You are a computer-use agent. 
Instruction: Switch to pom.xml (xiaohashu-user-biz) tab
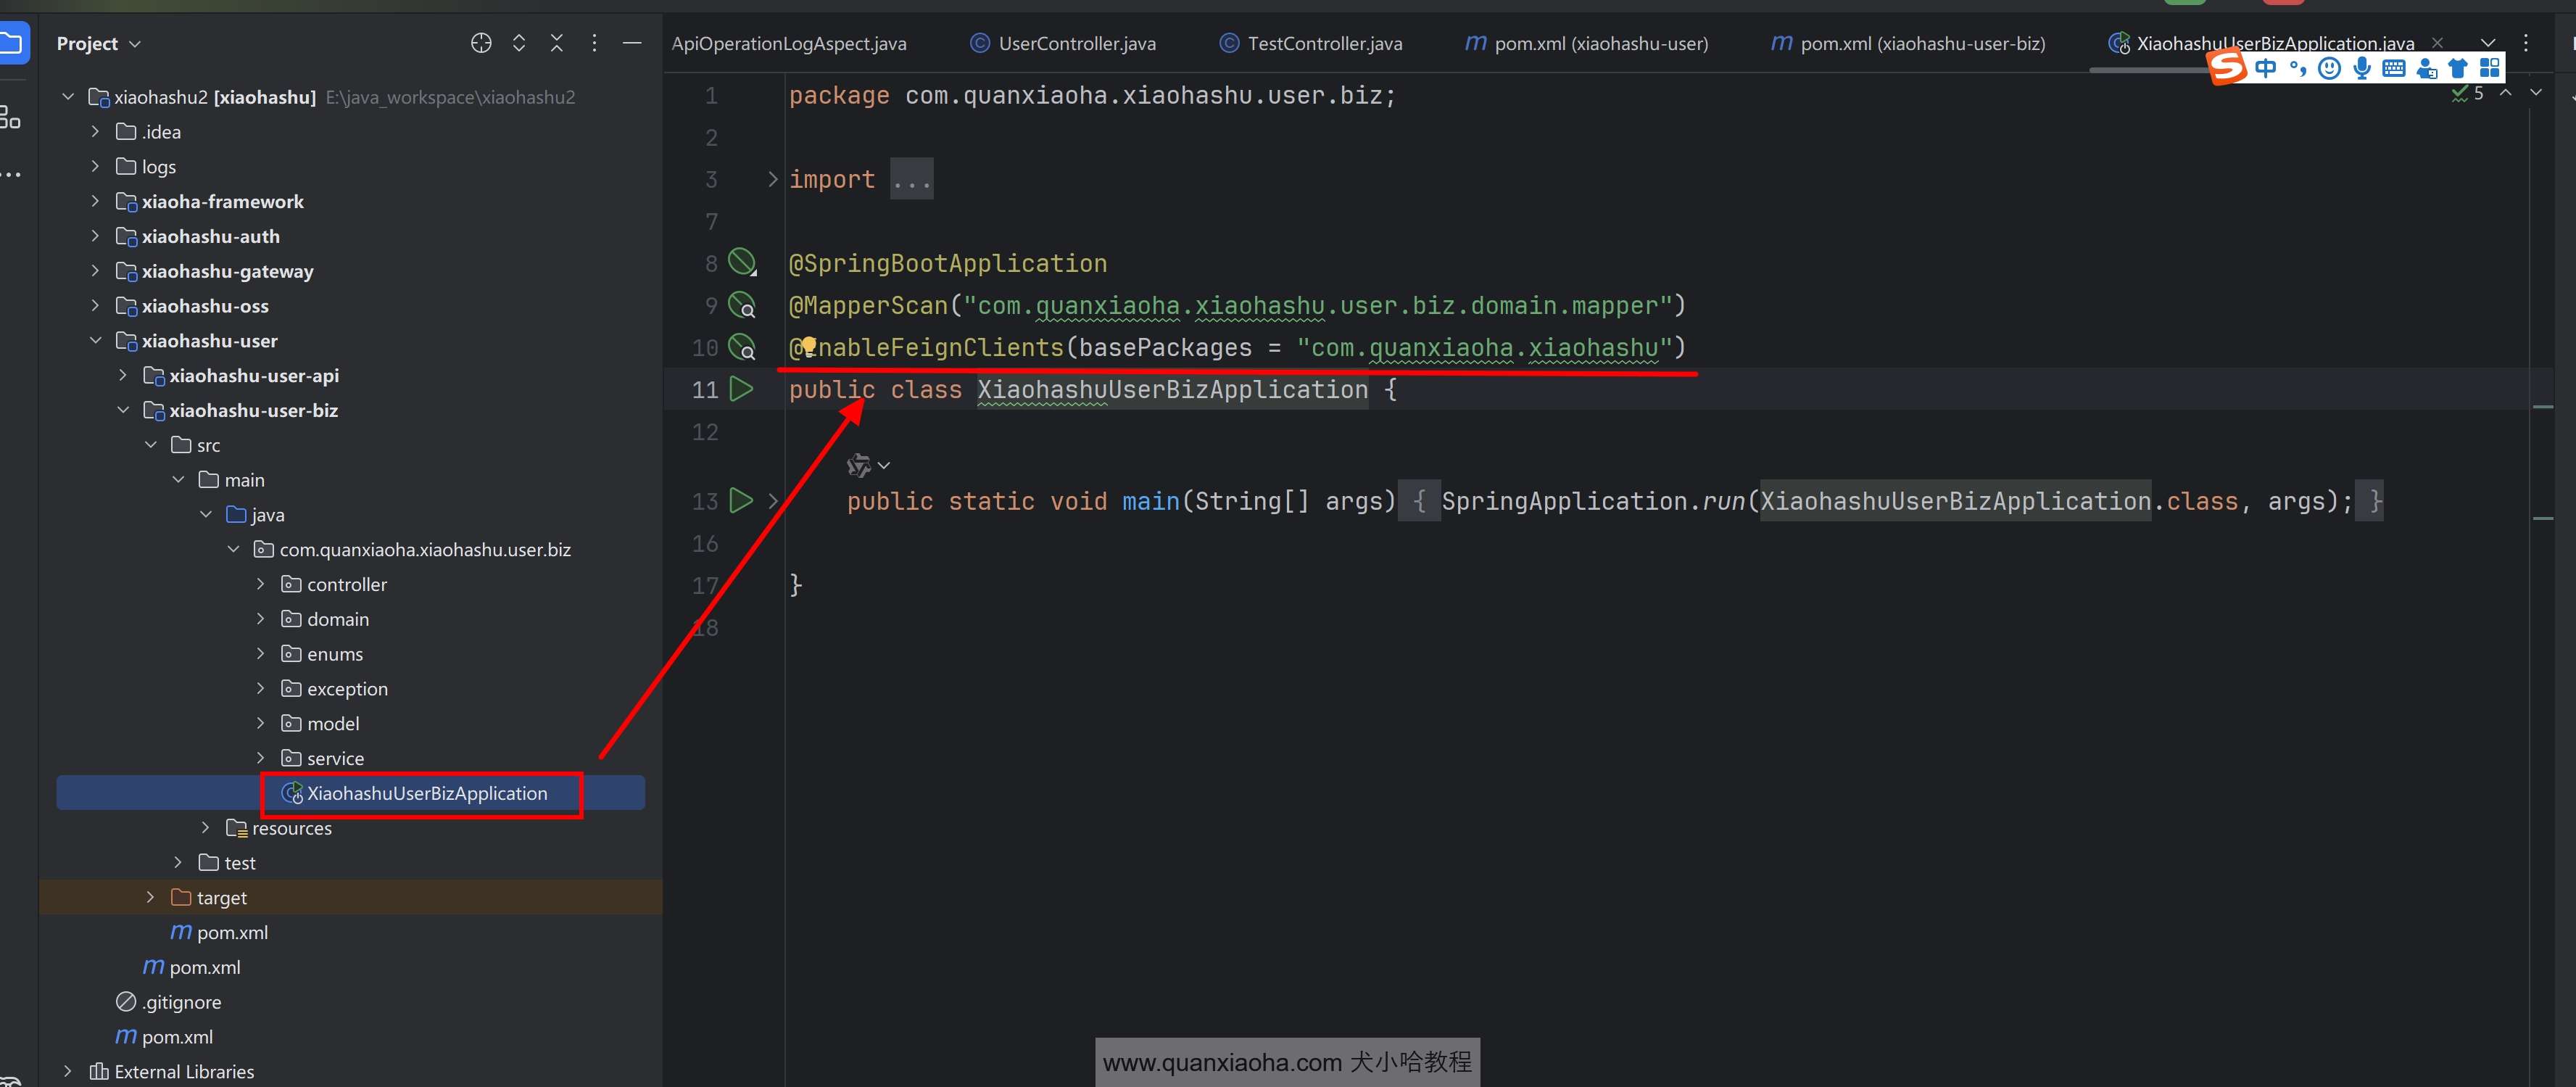pos(1921,43)
